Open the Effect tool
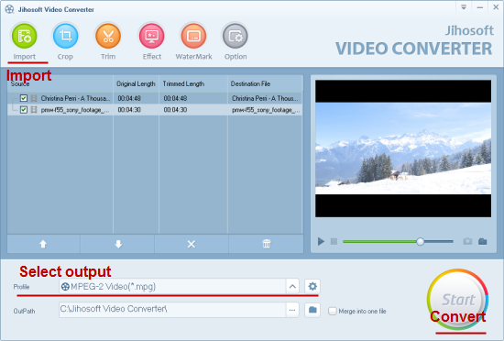 tap(152, 36)
